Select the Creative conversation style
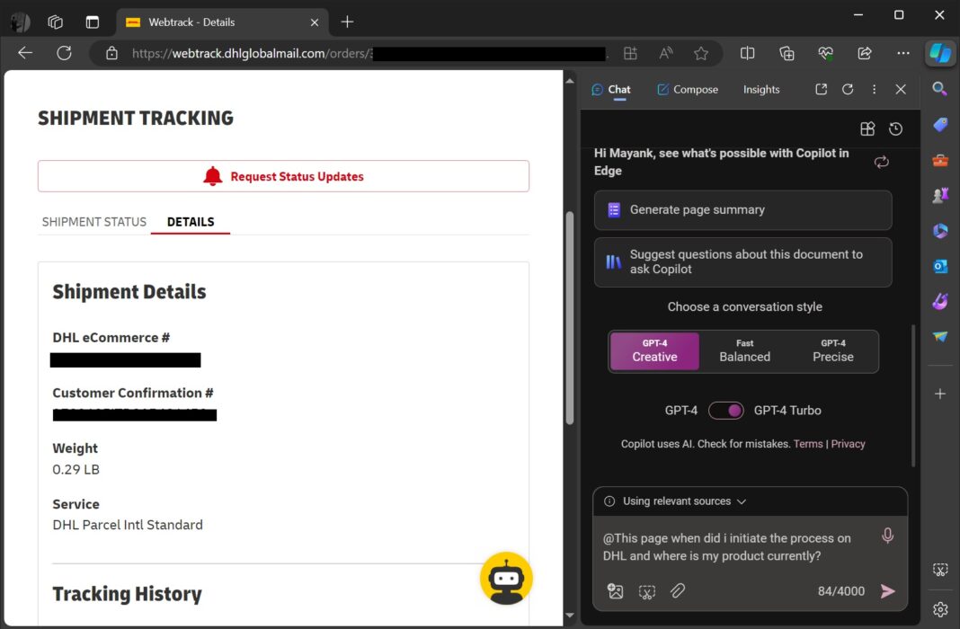Viewport: 960px width, 629px height. 654,351
